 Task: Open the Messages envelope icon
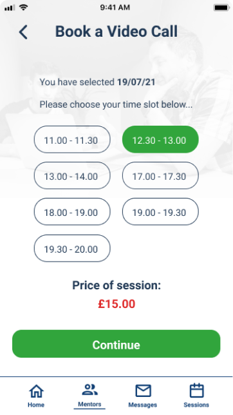point(143,391)
